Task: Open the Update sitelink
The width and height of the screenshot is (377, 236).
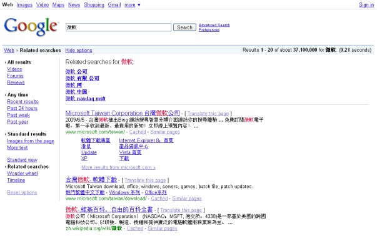Action: pyautogui.click(x=89, y=152)
